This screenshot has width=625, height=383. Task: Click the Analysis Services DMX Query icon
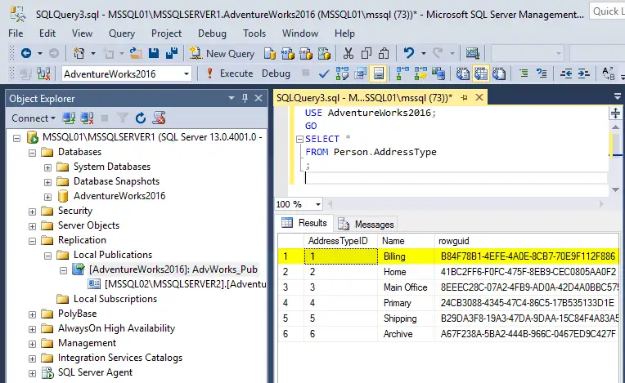tap(306, 53)
